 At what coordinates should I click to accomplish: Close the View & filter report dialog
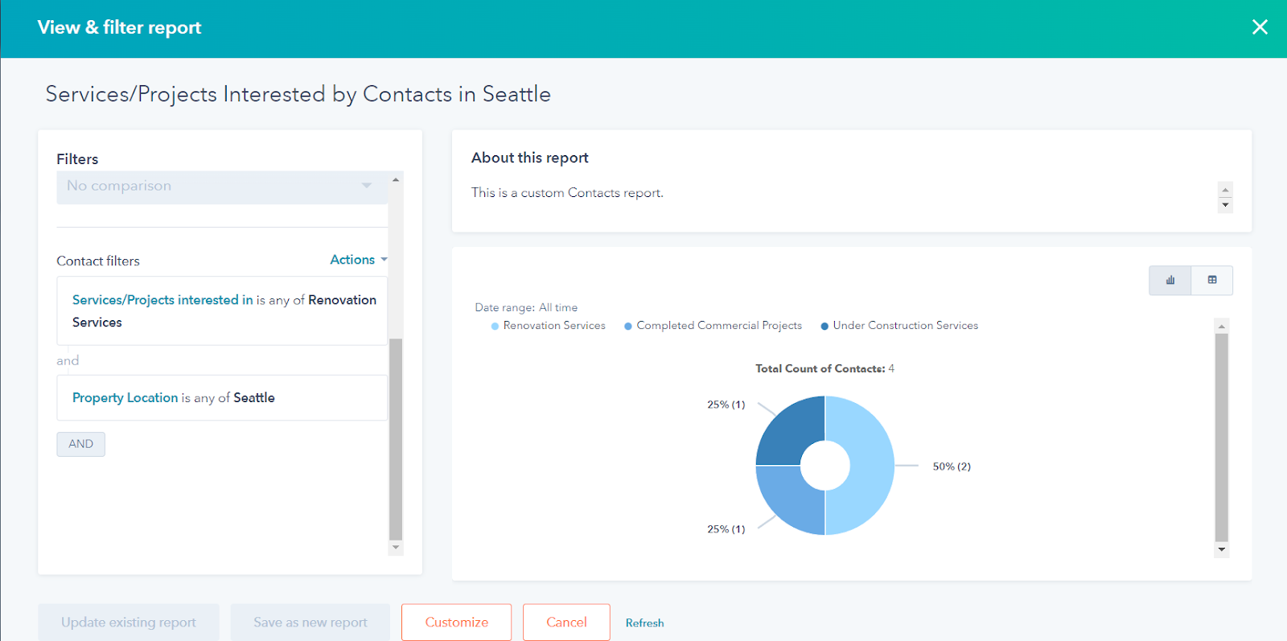pos(1260,27)
